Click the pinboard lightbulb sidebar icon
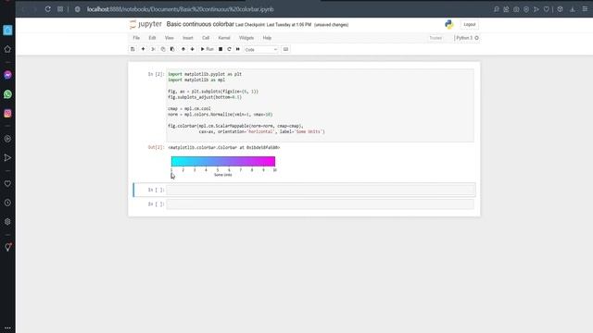This screenshot has height=333, width=593. 7,247
